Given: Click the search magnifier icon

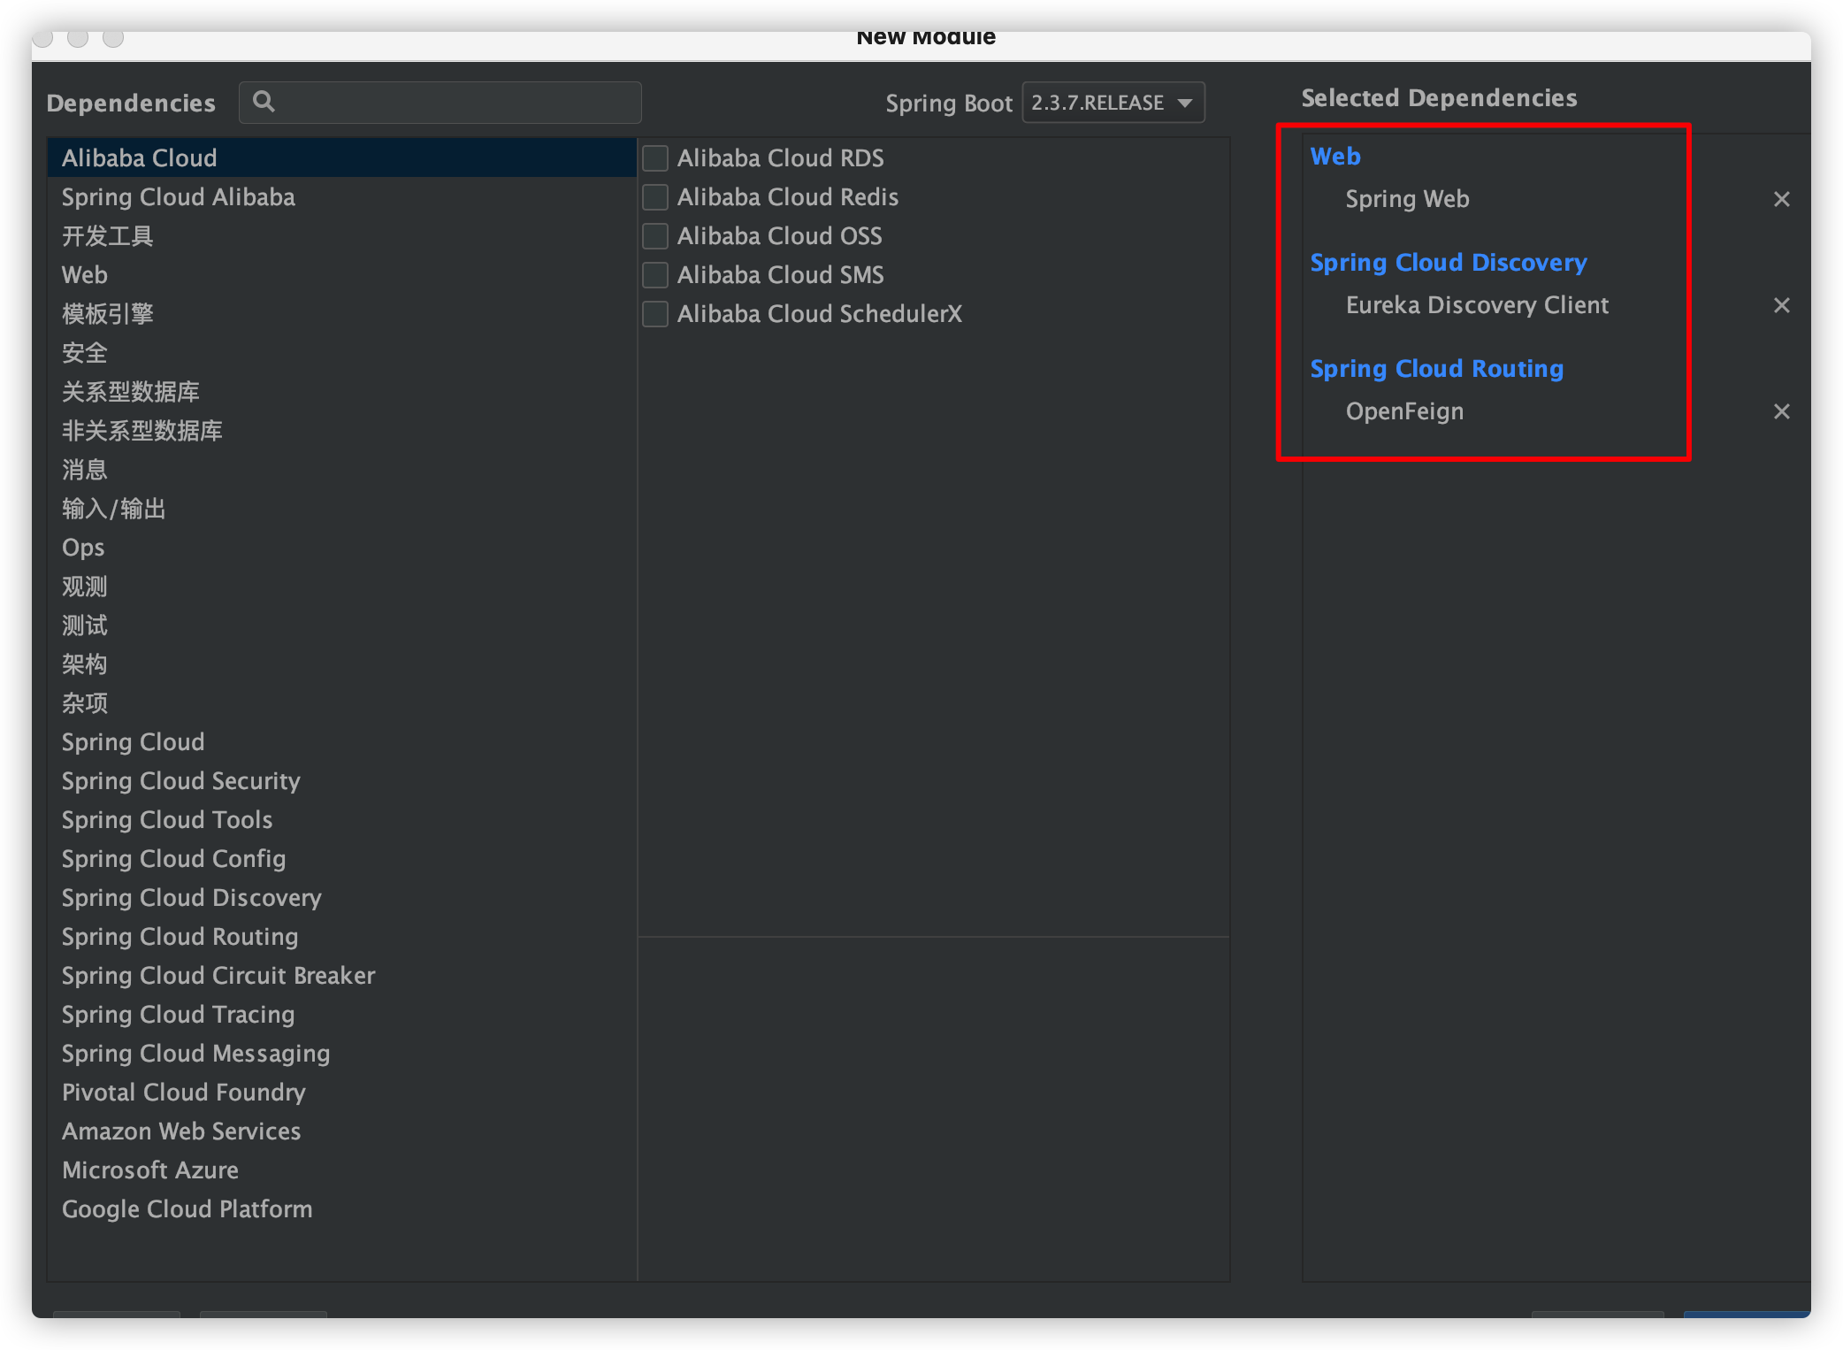Looking at the screenshot, I should 264,102.
